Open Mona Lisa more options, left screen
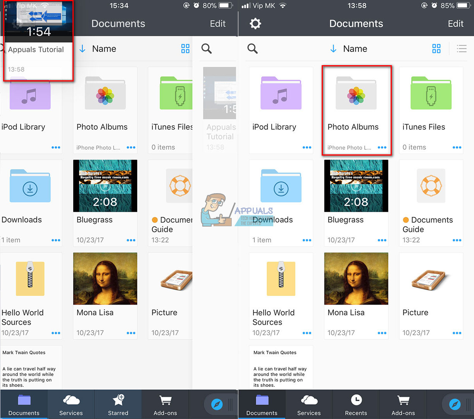The height and width of the screenshot is (419, 474). tap(131, 333)
